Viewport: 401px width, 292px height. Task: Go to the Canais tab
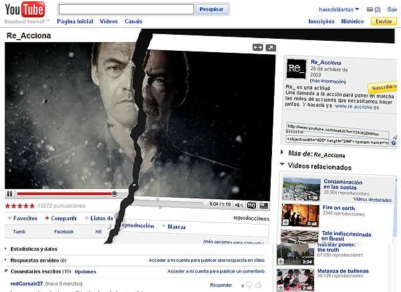pyautogui.click(x=133, y=21)
